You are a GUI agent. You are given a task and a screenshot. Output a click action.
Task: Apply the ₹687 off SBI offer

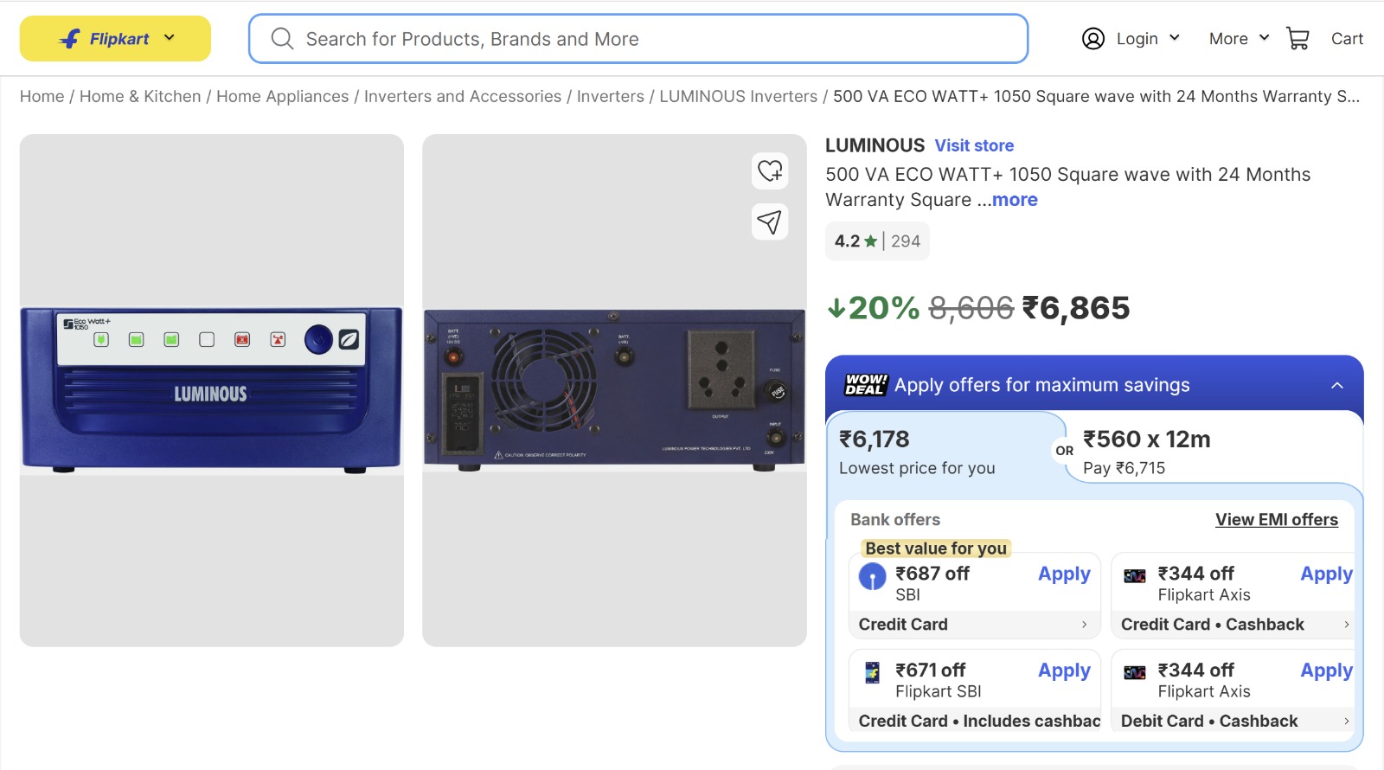click(x=1064, y=574)
